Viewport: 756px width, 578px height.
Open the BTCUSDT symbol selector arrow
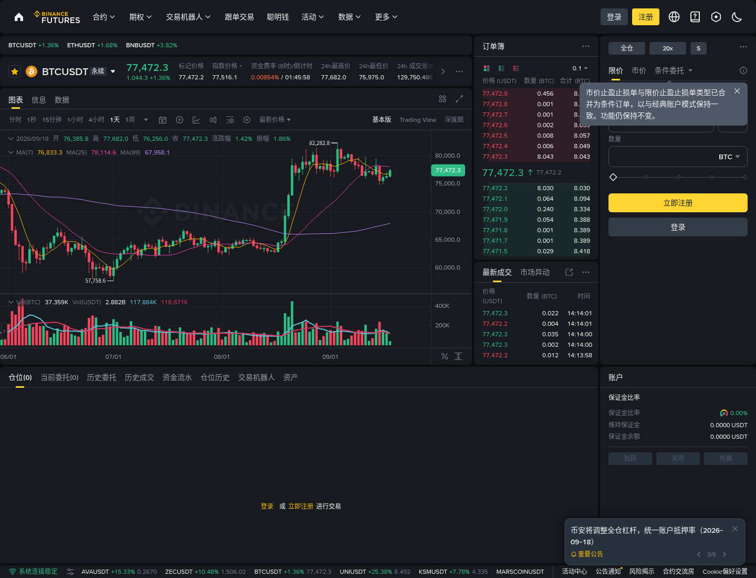pyautogui.click(x=113, y=71)
